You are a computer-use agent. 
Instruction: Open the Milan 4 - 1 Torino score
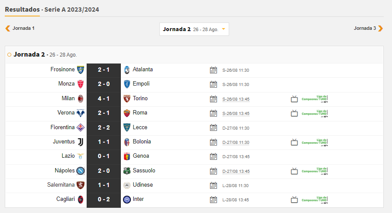tap(104, 99)
